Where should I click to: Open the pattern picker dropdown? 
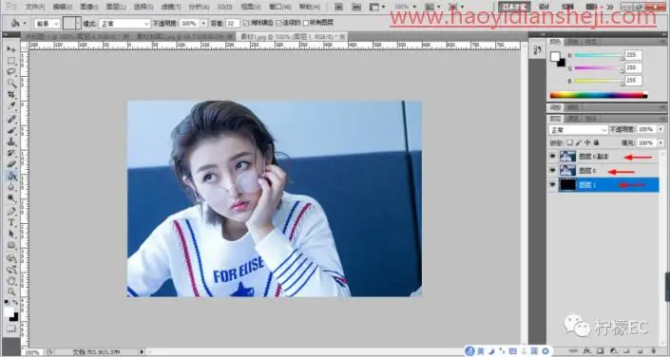click(x=78, y=24)
